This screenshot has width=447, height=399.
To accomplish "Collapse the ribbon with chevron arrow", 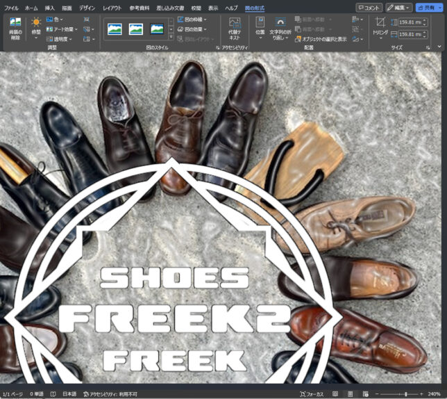I will [439, 47].
